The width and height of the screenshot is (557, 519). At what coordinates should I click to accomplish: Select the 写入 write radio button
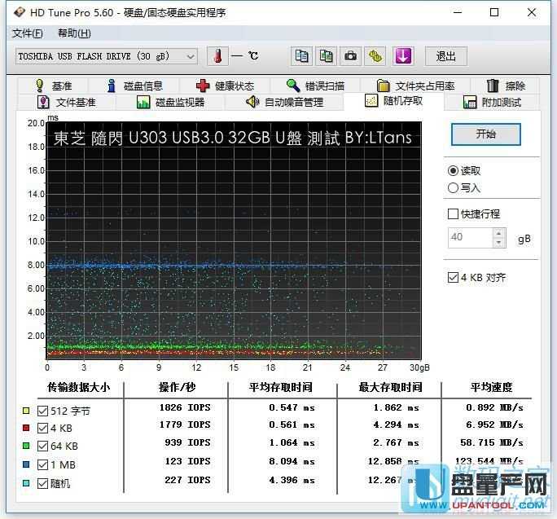(x=454, y=187)
